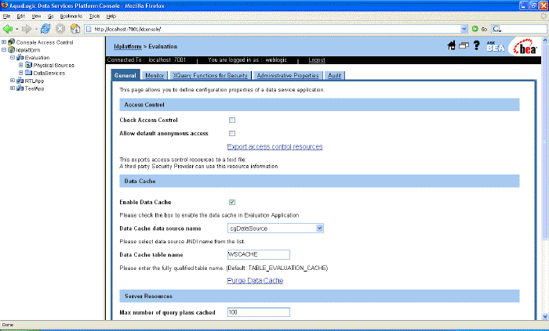Uncheck Enable Data Cache checkbox
Viewport: 549px width, 331px height.
pos(232,202)
